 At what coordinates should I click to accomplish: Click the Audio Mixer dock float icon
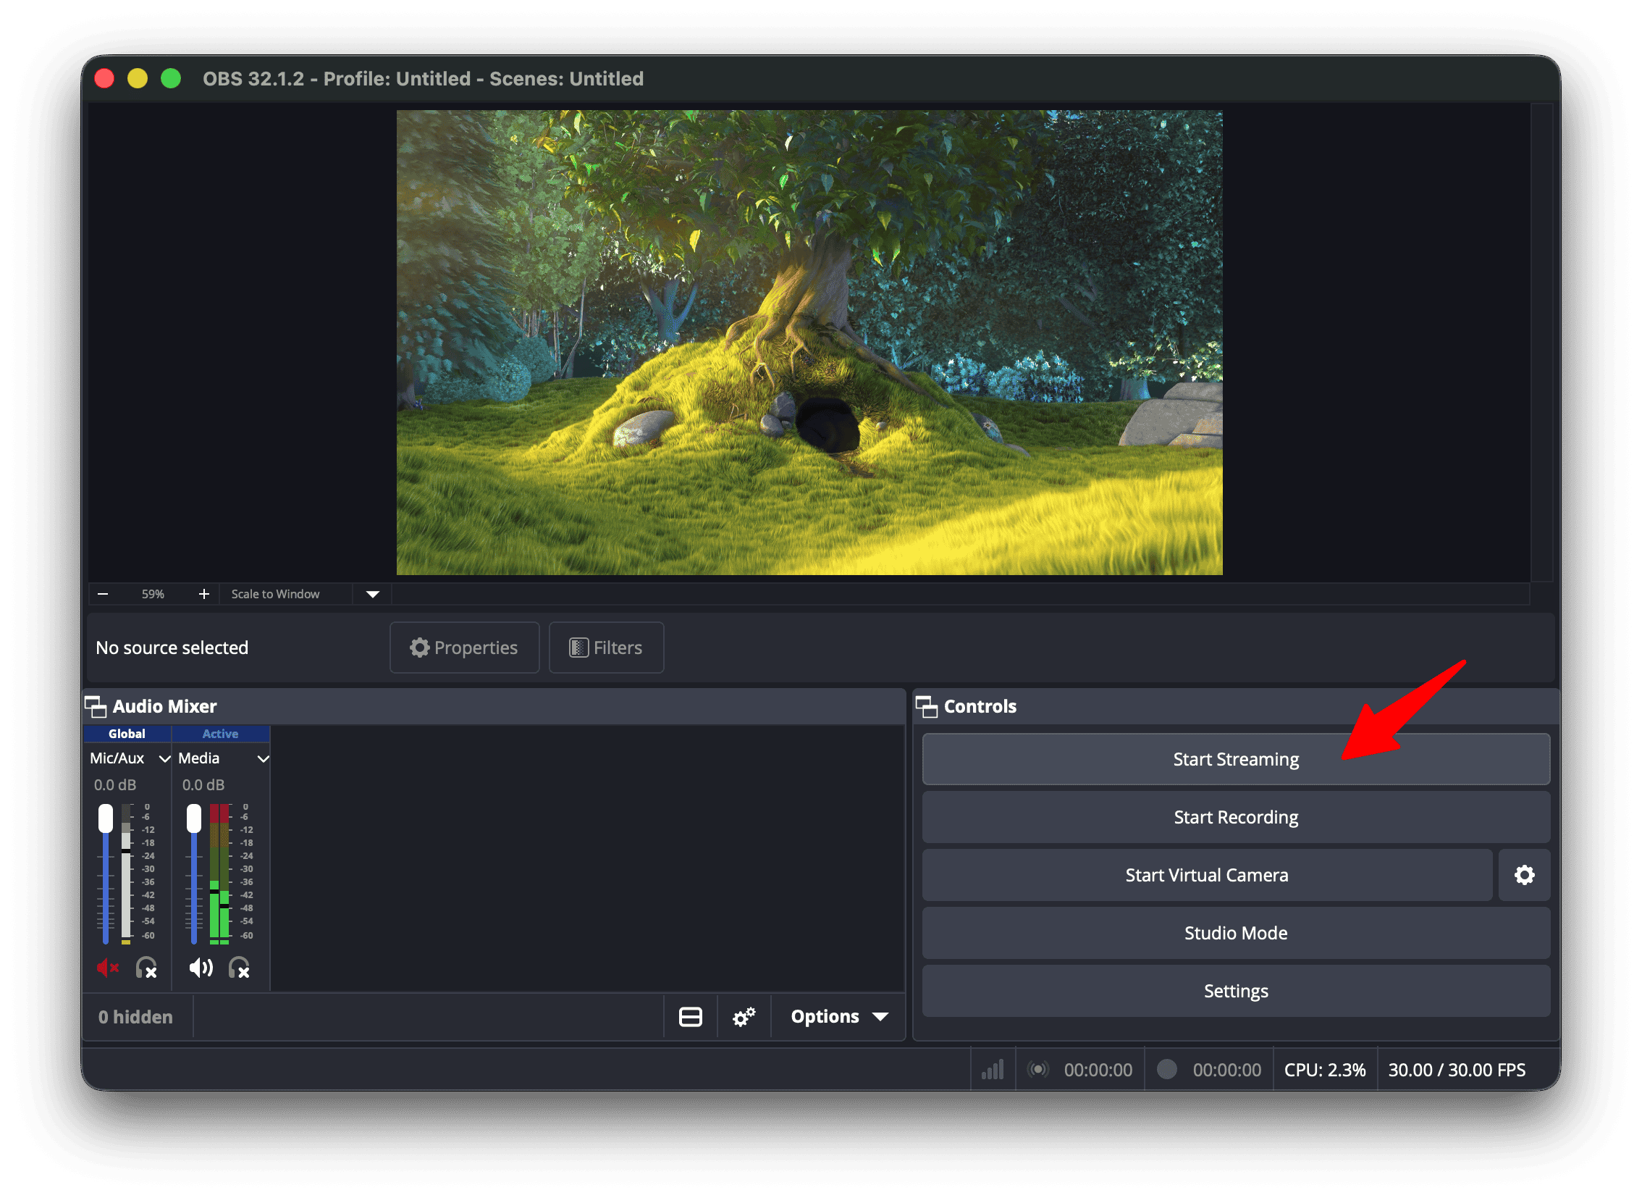tap(96, 706)
